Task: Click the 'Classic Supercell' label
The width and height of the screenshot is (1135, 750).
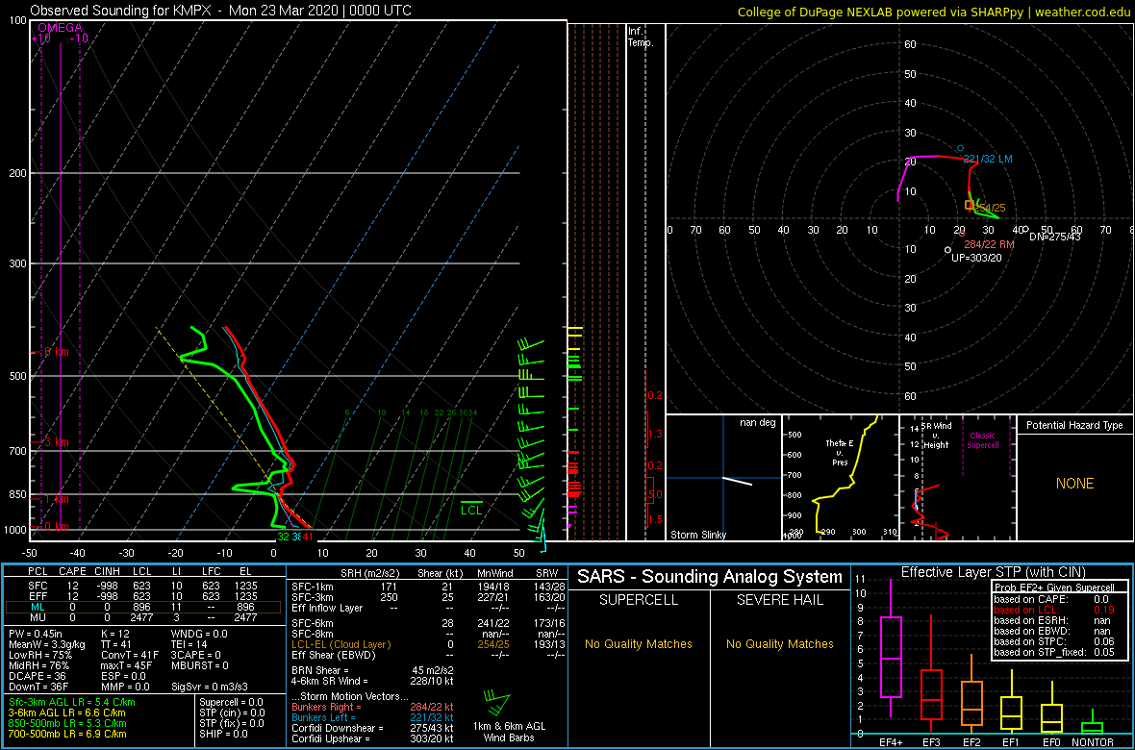Action: 983,440
